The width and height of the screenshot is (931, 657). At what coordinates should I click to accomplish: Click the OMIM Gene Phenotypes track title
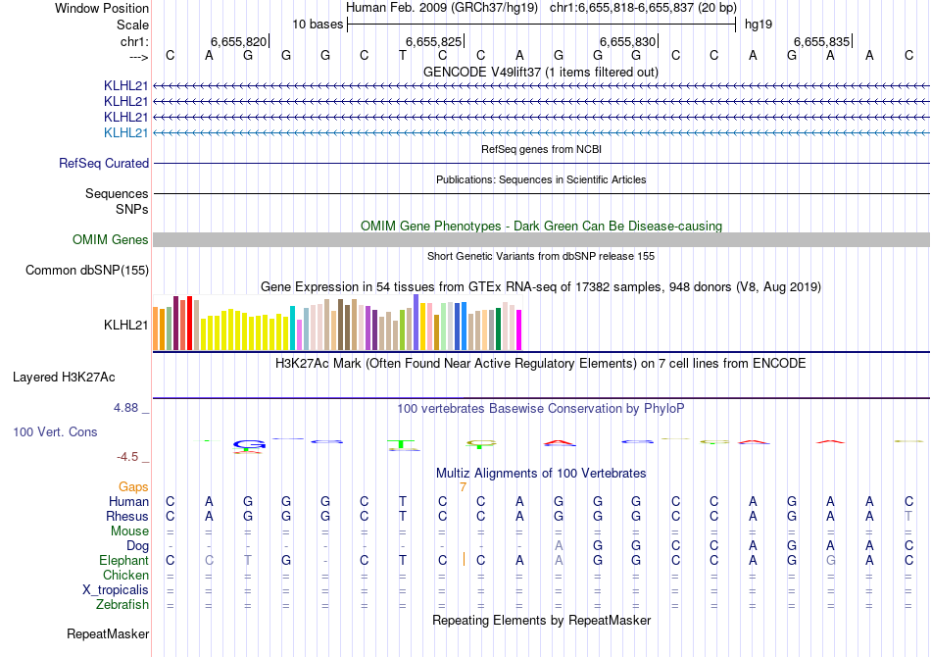point(541,226)
